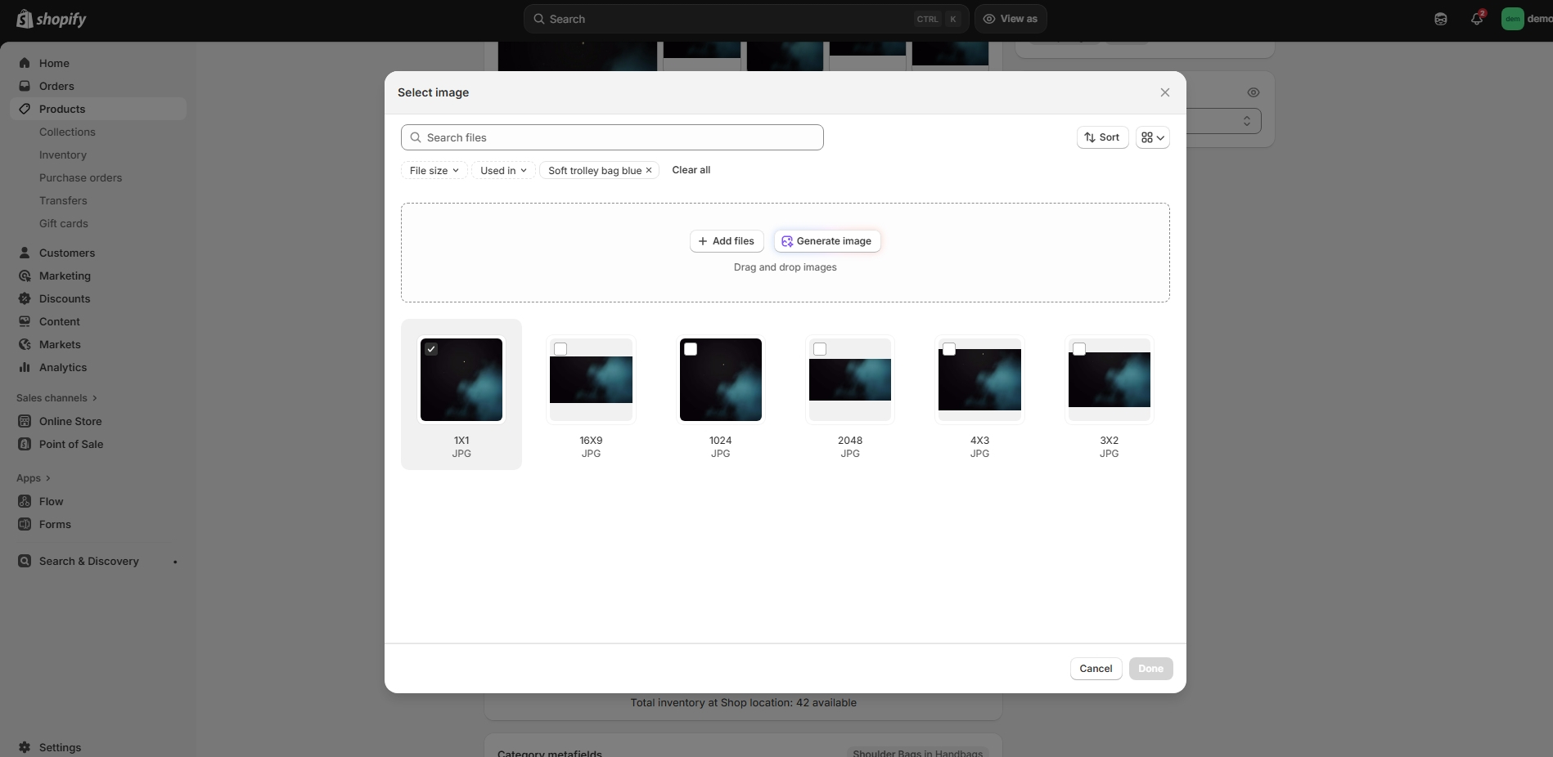This screenshot has width=1553, height=757.
Task: Open the notifications bell
Action: [x=1476, y=19]
